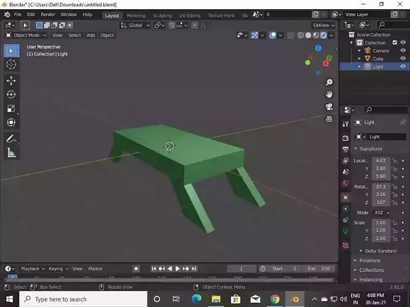Image resolution: width=410 pixels, height=307 pixels.
Task: Open the Edit menu
Action: click(x=31, y=15)
